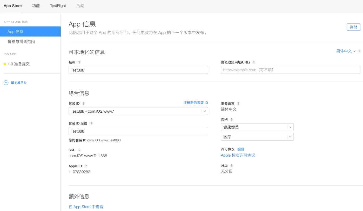This screenshot has width=363, height=211.
Task: Click the plus icon for 版本或平台
Action: [x=6, y=83]
